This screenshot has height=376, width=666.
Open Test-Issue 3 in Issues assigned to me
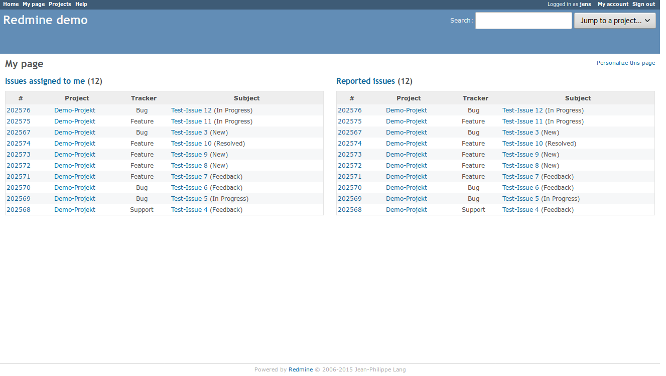pos(189,133)
